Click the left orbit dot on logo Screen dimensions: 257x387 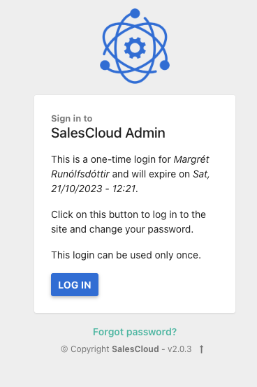tap(105, 65)
